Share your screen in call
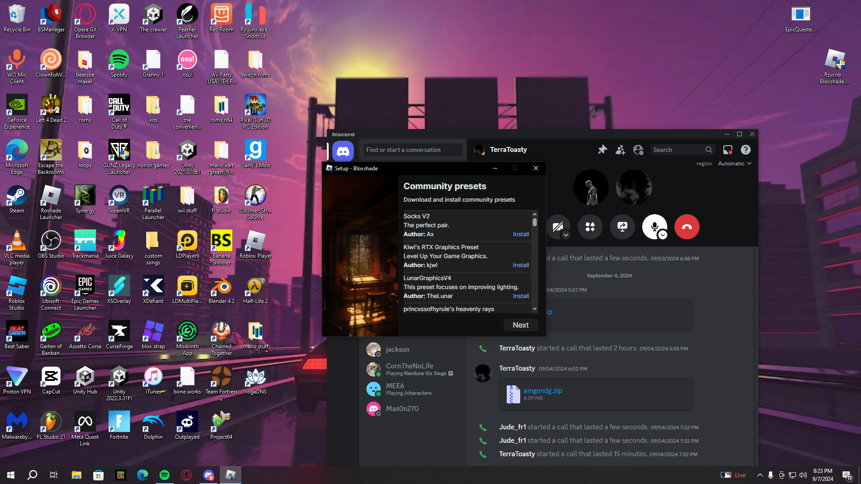Viewport: 861px width, 484px height. [622, 227]
